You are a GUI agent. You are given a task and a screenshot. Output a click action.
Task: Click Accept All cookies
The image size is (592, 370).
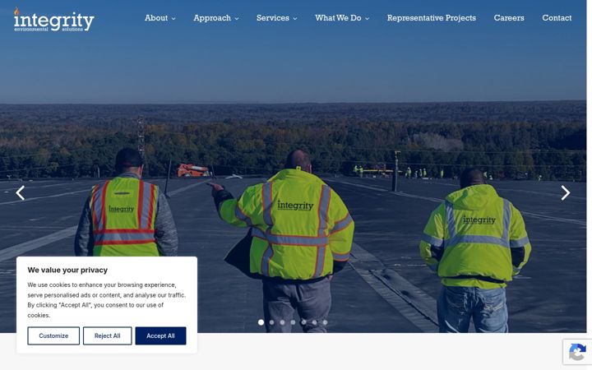(160, 335)
